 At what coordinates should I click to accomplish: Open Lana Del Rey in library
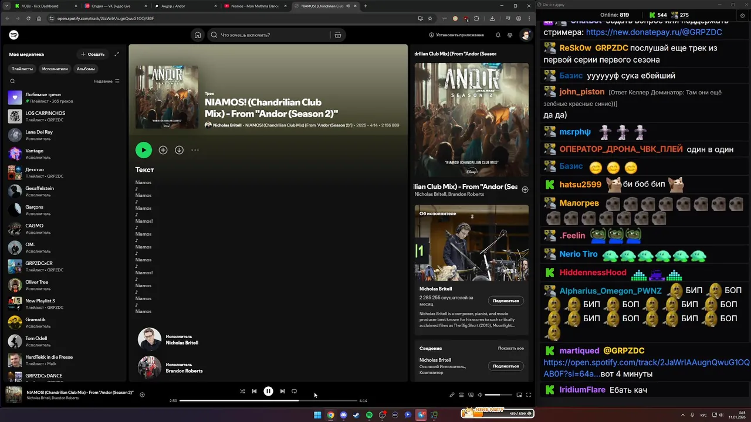point(65,135)
